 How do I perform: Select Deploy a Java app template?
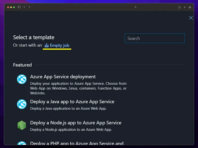pos(72,102)
